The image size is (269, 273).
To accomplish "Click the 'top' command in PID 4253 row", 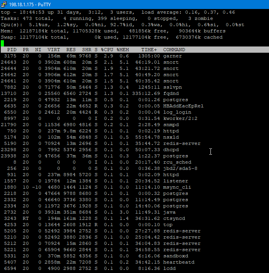I will tap(168, 225).
